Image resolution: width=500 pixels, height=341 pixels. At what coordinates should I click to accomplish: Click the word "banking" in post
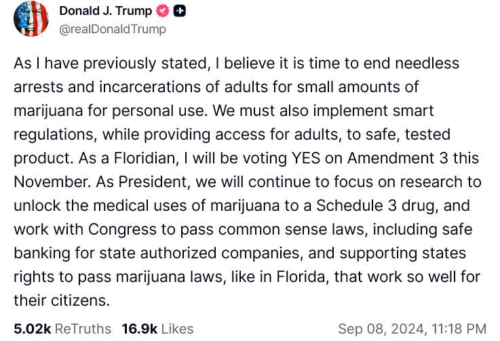41,253
